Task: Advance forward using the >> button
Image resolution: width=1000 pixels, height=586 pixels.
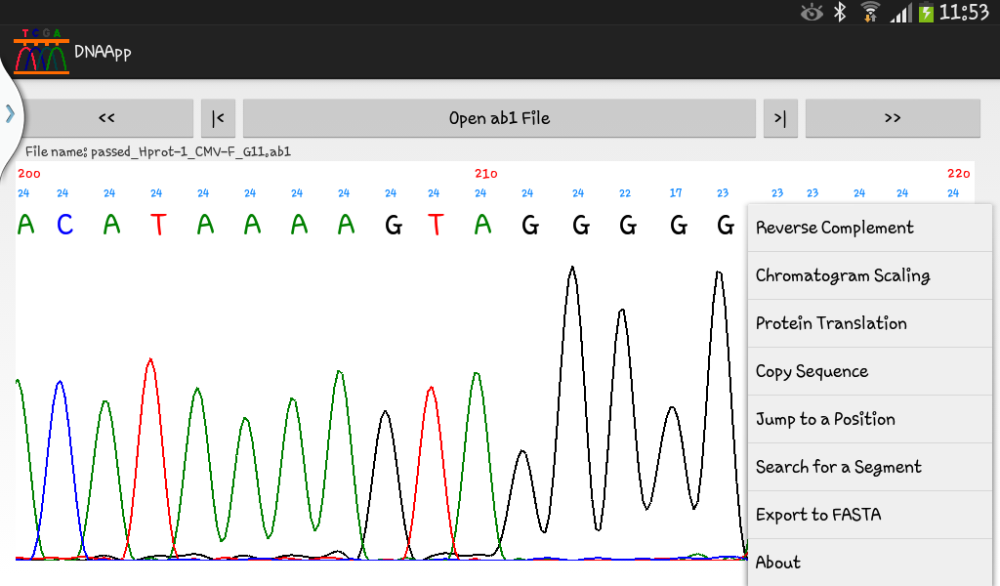Action: pyautogui.click(x=892, y=117)
